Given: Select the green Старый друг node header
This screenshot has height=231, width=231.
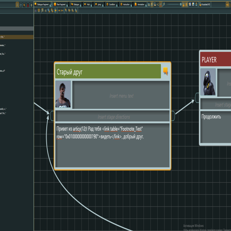Looking at the screenshot, I should (108, 72).
